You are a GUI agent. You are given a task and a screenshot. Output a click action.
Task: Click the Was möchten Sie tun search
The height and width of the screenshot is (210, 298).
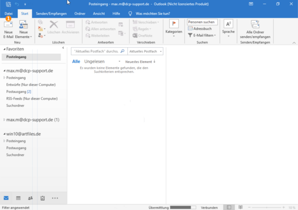pos(149,13)
